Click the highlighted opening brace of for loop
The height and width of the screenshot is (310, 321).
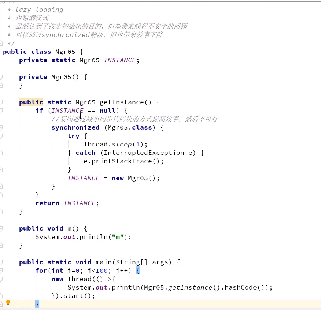(x=138, y=270)
